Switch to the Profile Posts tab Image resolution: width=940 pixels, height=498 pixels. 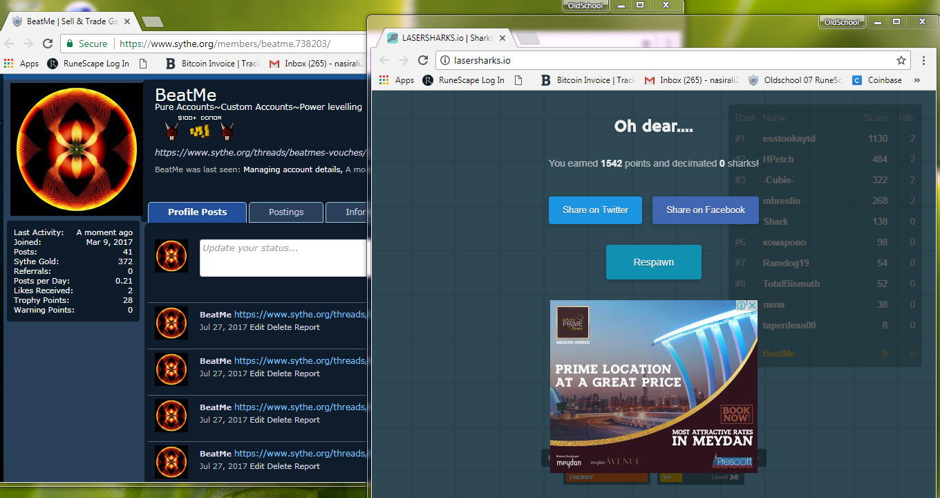[197, 212]
